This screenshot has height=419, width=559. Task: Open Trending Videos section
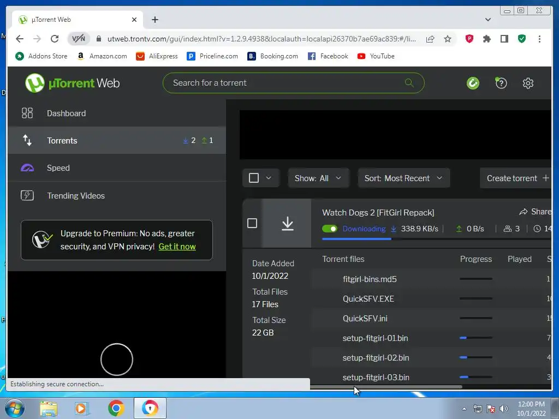click(117, 195)
